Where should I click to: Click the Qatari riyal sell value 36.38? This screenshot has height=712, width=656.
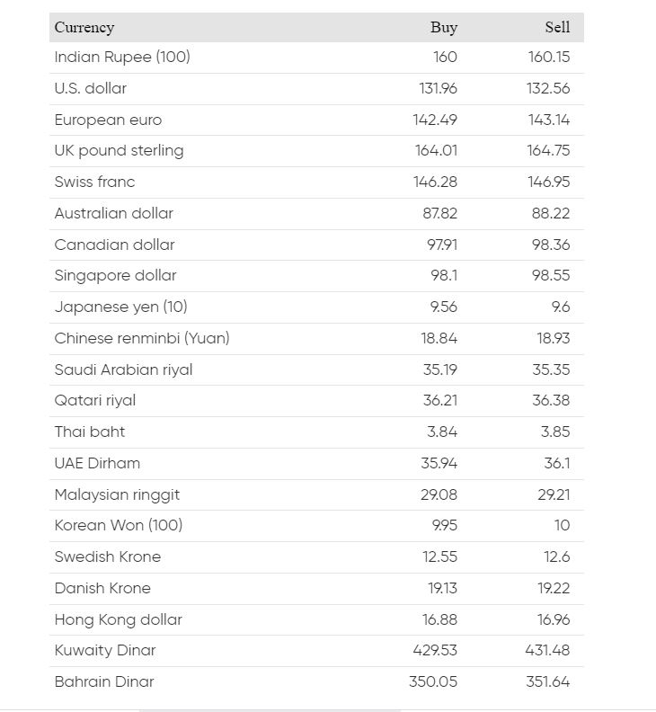point(551,400)
